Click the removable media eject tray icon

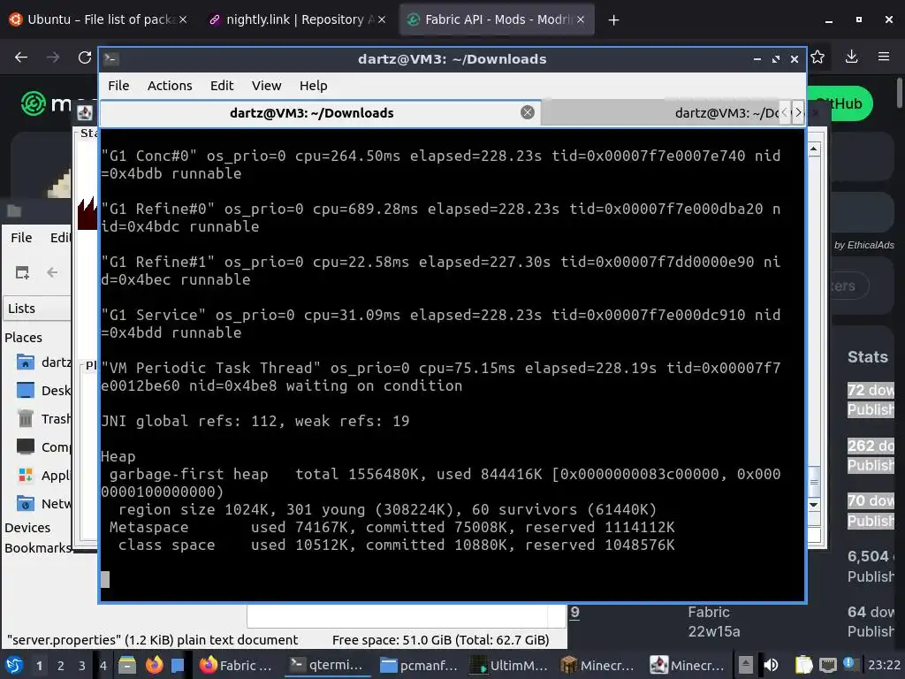(746, 665)
